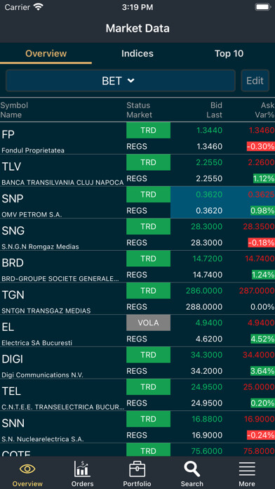Screen dimensions: 275x489
Task: Tap the TRD status badge for FP
Action: pyautogui.click(x=148, y=131)
